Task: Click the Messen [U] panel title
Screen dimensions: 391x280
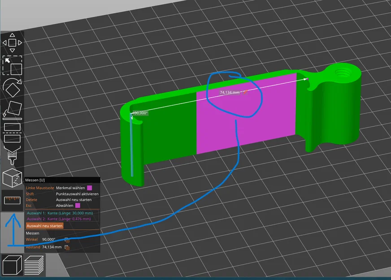Action: pos(35,180)
